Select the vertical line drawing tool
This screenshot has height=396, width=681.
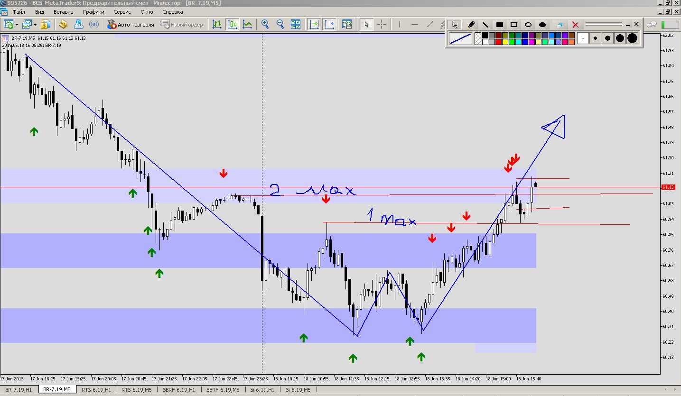coord(400,24)
